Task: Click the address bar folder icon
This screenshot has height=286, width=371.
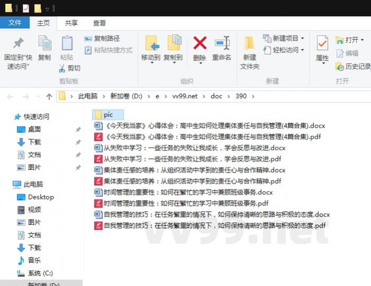Action: click(x=62, y=96)
